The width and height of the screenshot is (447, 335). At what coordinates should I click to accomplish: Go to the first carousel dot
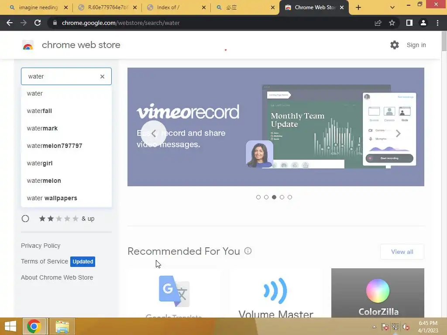pyautogui.click(x=258, y=197)
